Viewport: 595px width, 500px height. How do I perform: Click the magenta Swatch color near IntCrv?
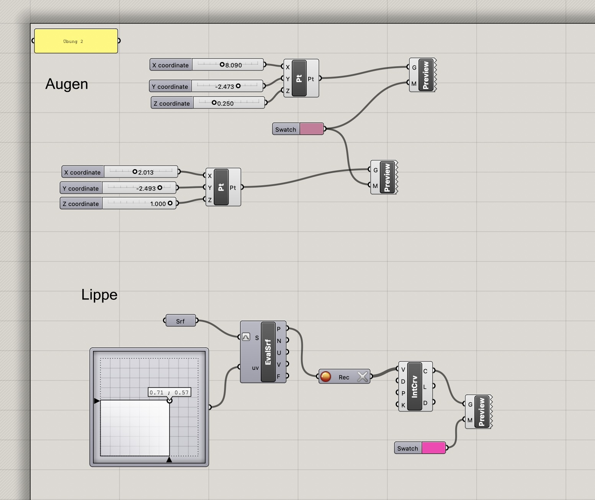(433, 448)
